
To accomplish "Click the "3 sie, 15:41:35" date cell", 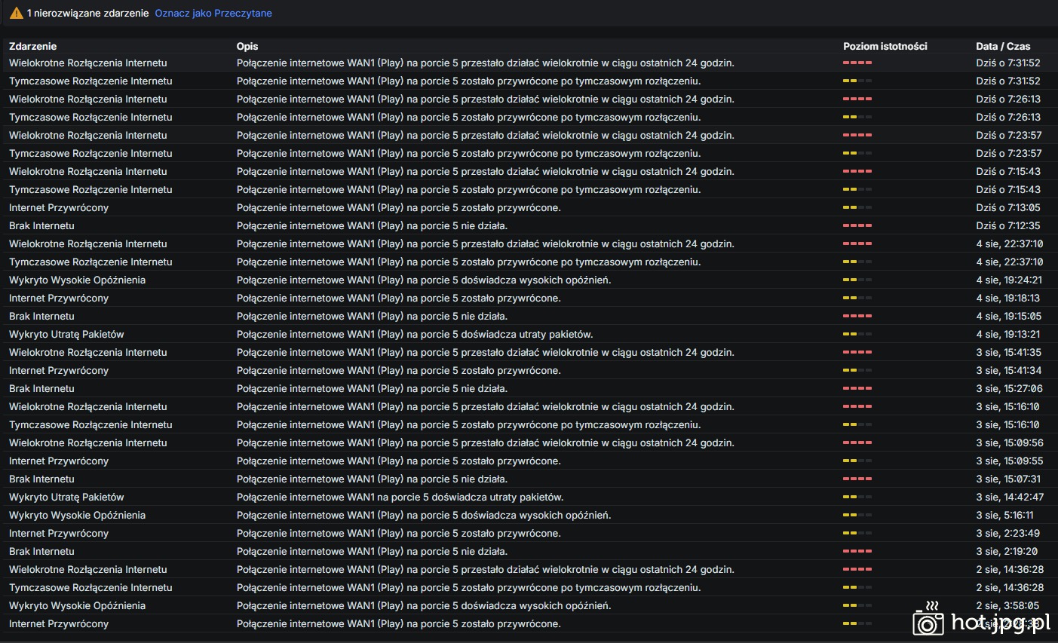I will tap(1008, 352).
